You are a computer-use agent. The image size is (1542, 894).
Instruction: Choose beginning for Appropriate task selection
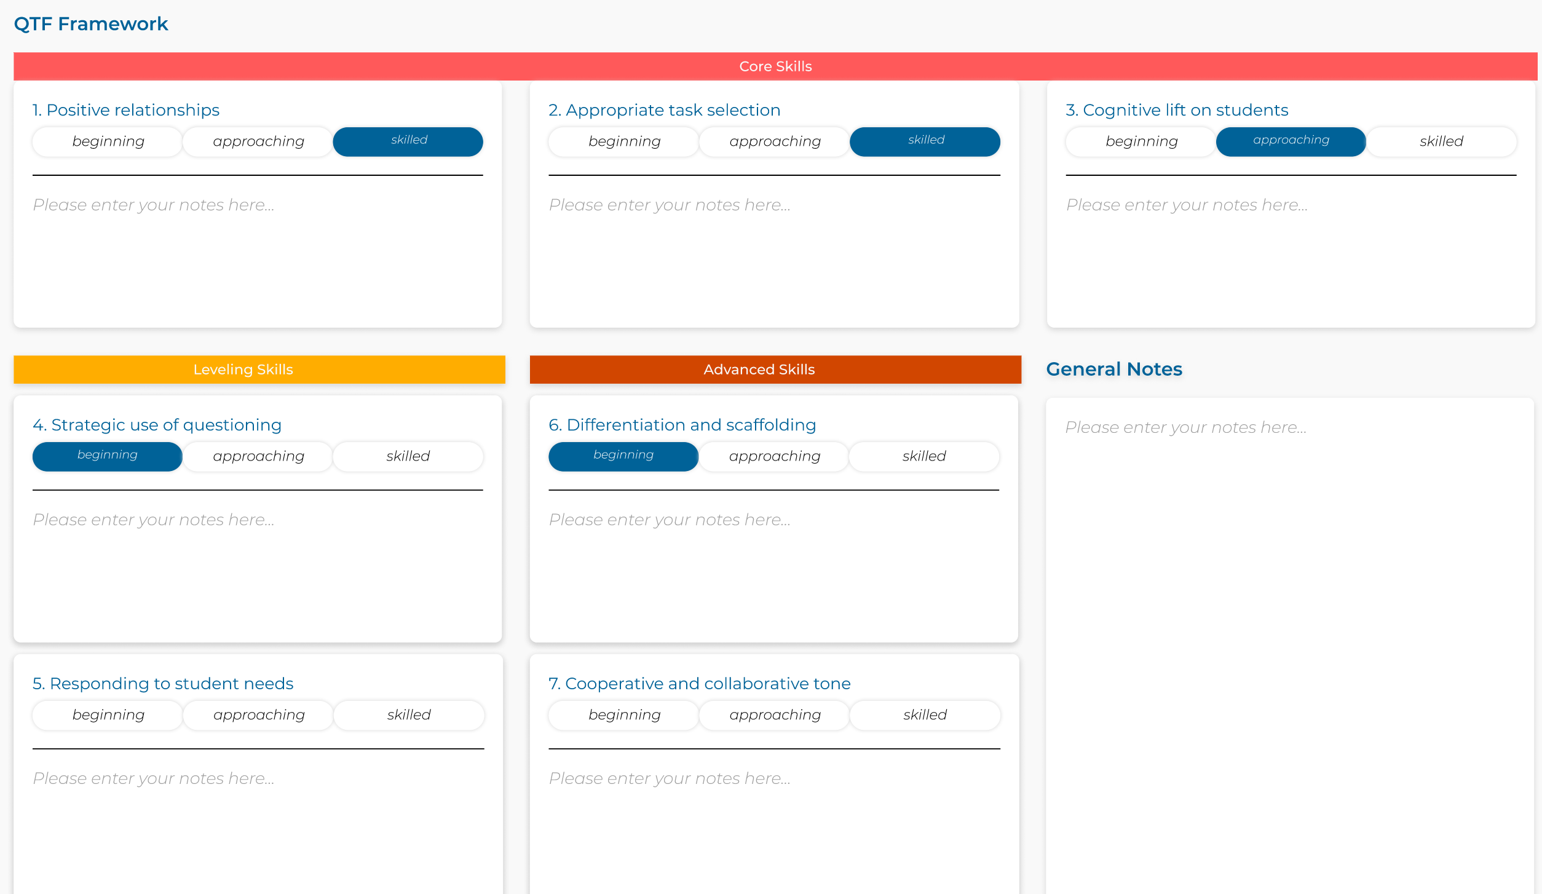tap(624, 141)
